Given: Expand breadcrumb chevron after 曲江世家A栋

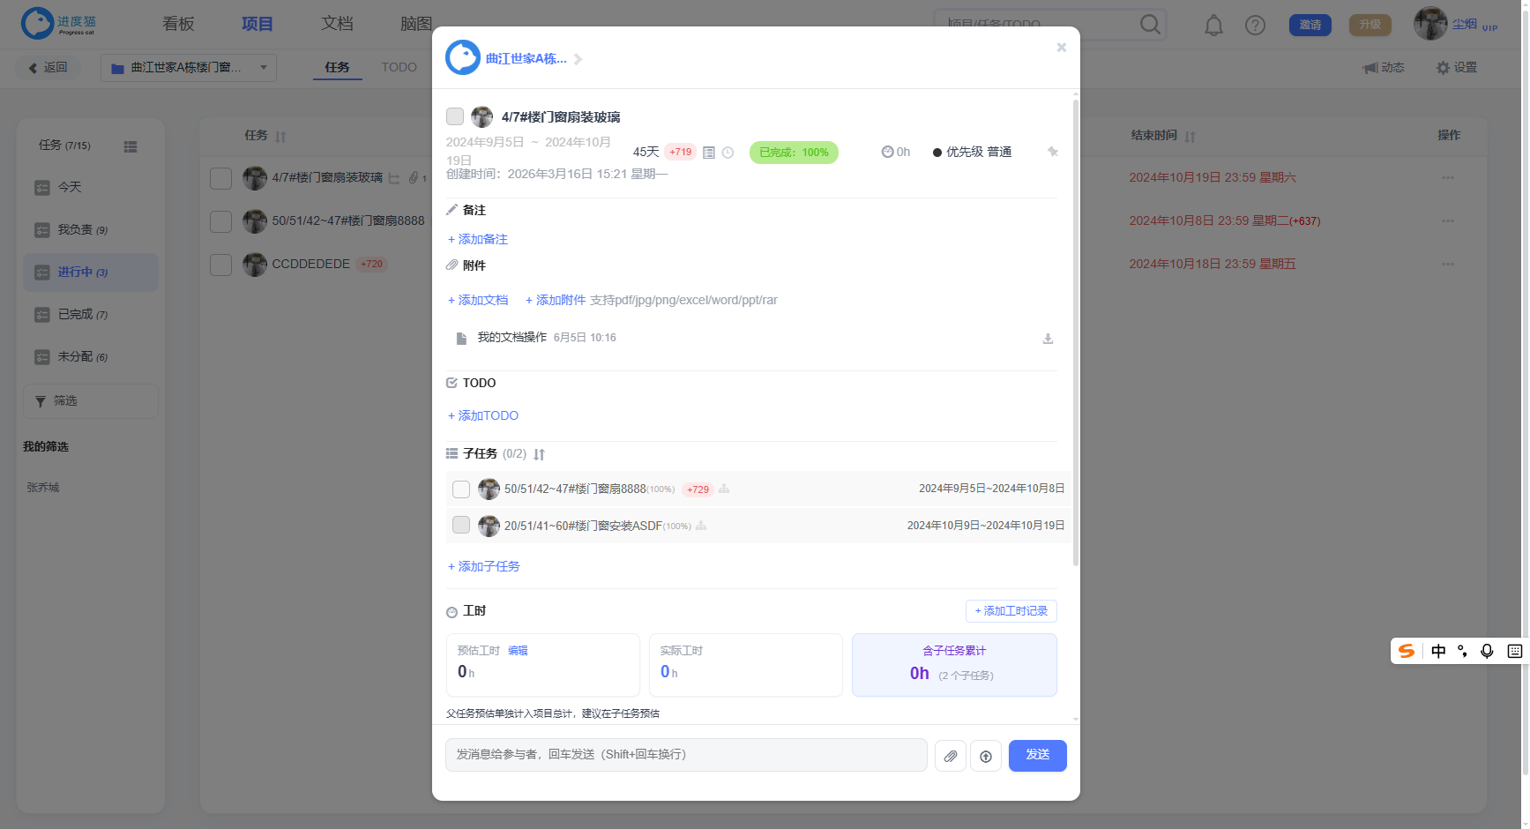Looking at the screenshot, I should (578, 59).
